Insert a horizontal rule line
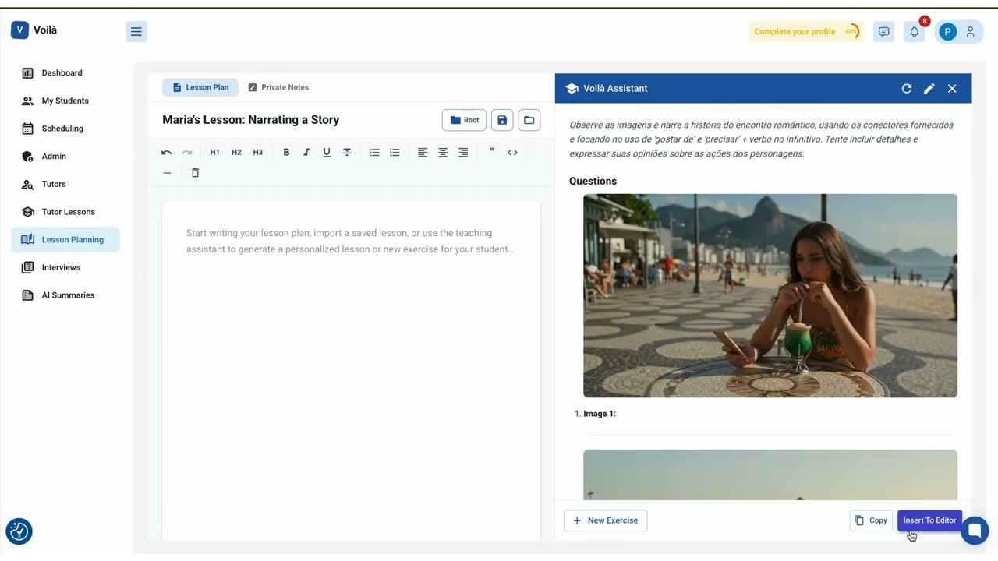Image resolution: width=998 pixels, height=561 pixels. click(167, 173)
